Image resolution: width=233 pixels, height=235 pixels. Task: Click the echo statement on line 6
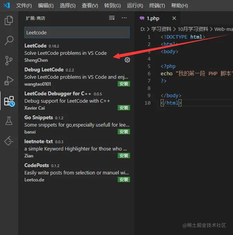click(x=197, y=74)
